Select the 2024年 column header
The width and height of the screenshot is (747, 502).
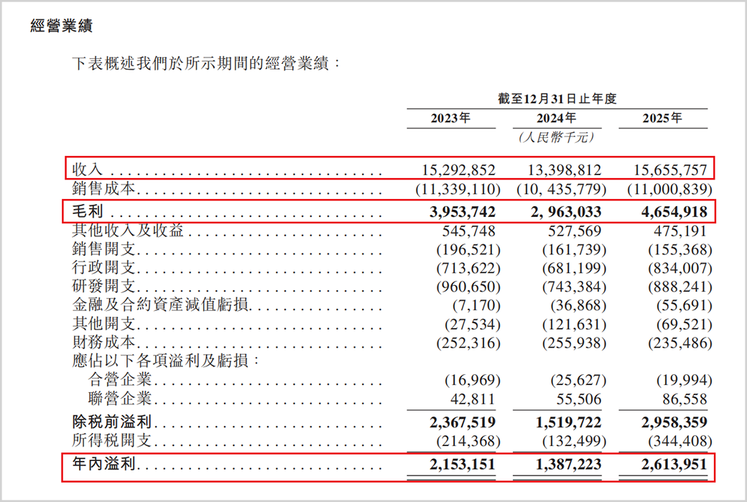557,118
